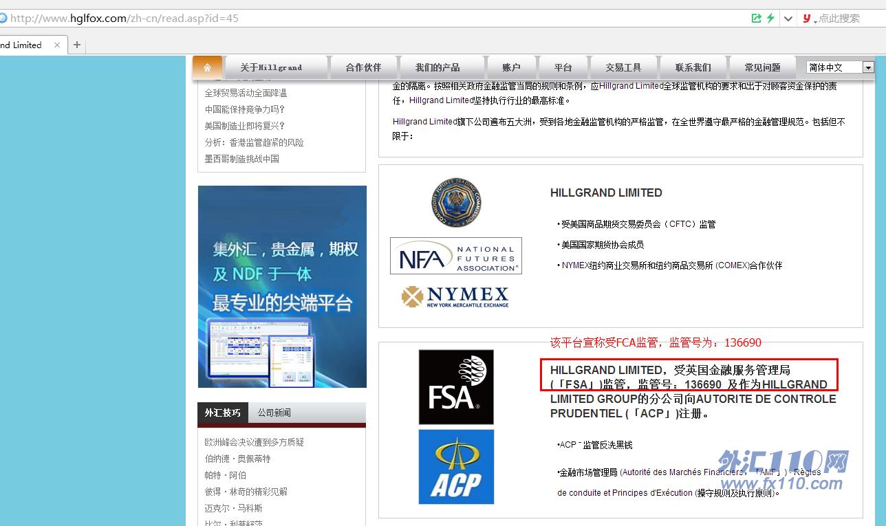Click the CFTC round seal logo
This screenshot has width=886, height=526.
coord(456,202)
